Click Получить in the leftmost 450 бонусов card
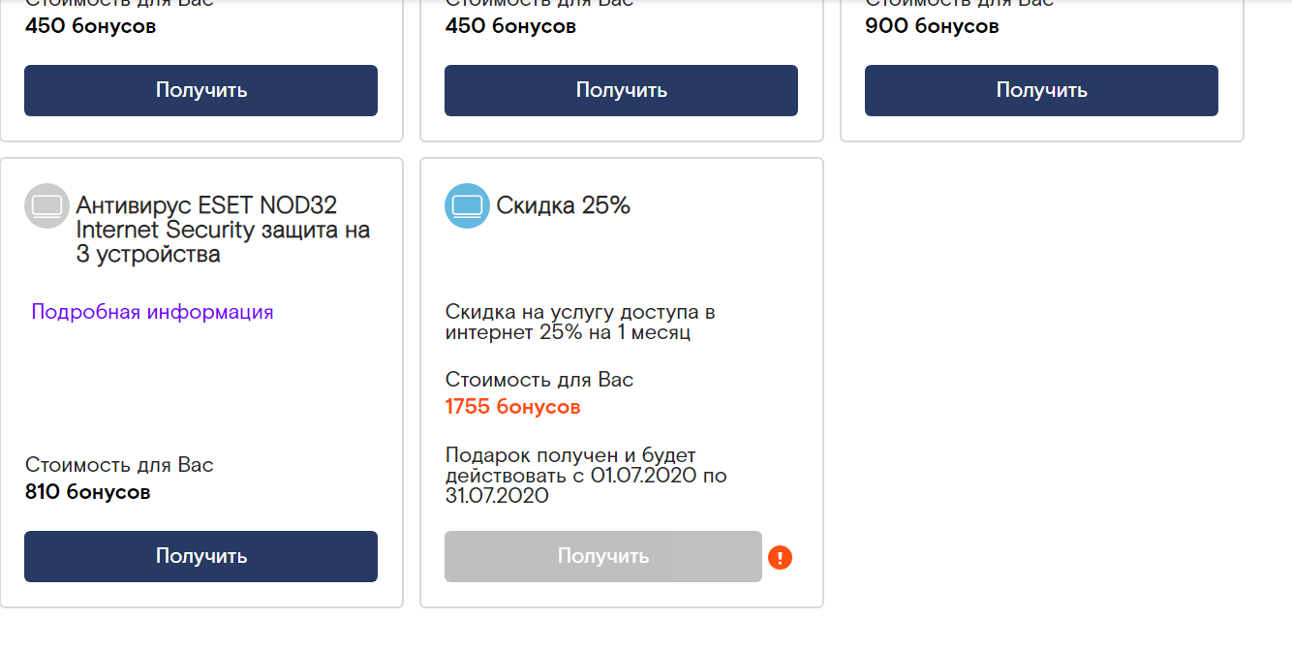The height and width of the screenshot is (651, 1292). point(200,90)
